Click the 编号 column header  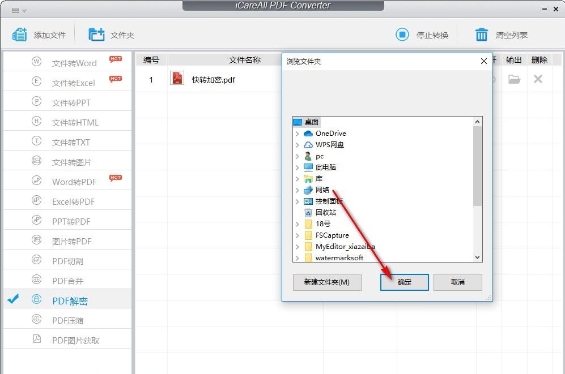pos(151,60)
